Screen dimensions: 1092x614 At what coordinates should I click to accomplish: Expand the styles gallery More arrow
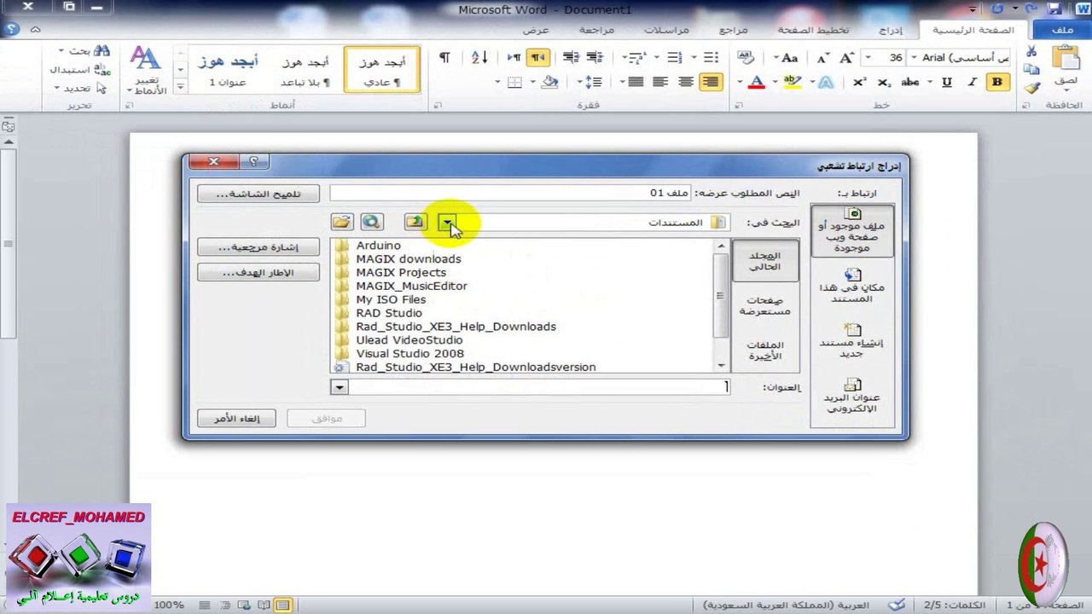[180, 87]
